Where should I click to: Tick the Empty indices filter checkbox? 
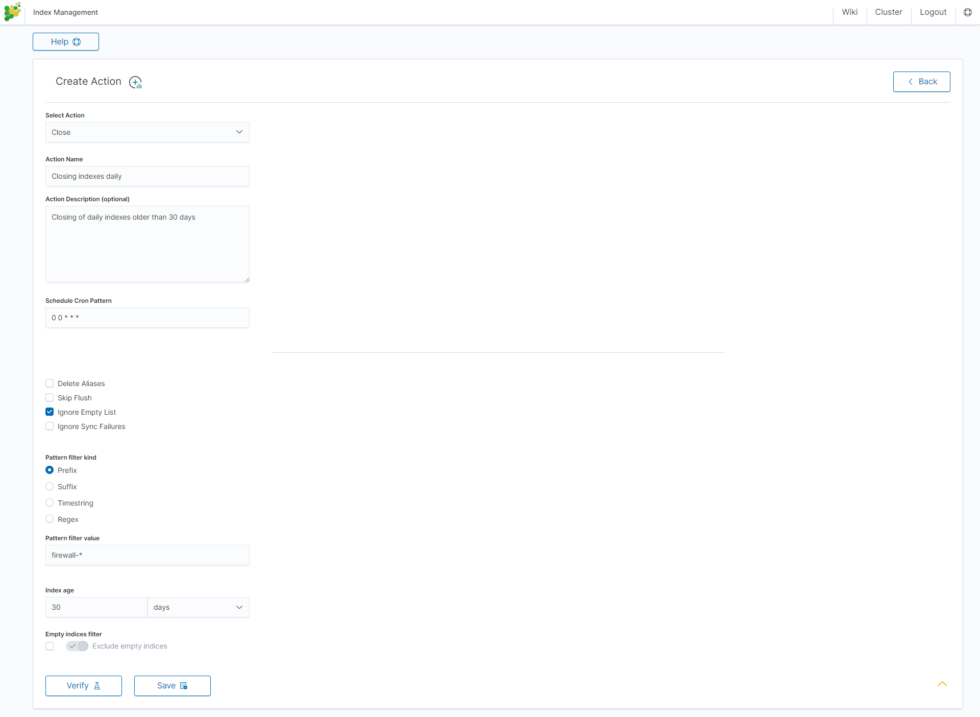(50, 646)
